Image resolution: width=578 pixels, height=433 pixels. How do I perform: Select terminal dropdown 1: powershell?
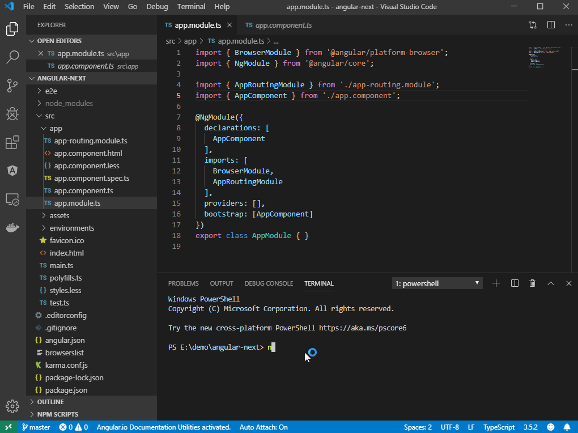(437, 283)
